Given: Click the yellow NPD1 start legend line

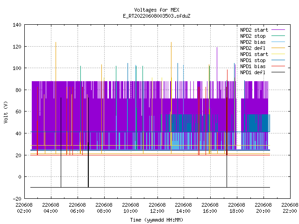Looking at the screenshot, I should tap(278, 54).
